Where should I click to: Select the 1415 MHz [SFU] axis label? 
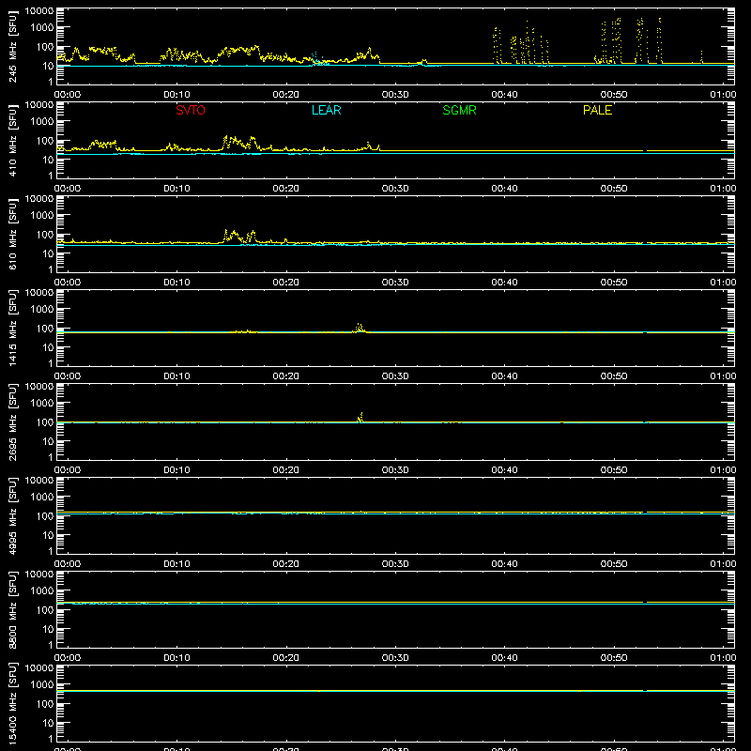pyautogui.click(x=12, y=328)
